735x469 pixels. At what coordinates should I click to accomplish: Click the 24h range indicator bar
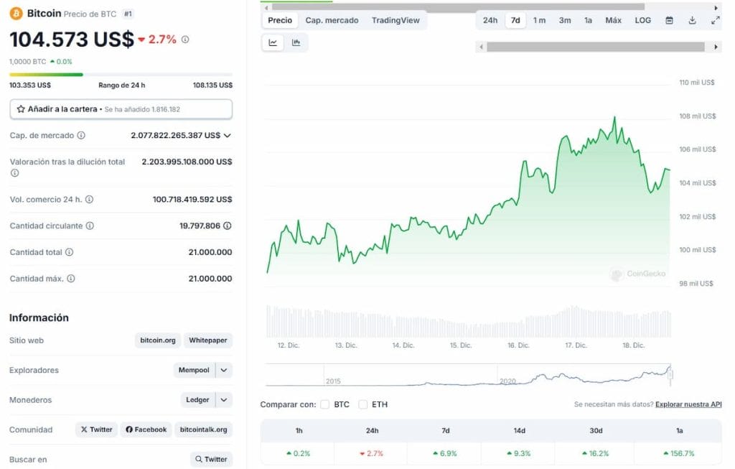118,75
